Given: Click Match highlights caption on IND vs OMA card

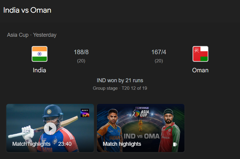Looking at the screenshot, I should pyautogui.click(x=122, y=144).
